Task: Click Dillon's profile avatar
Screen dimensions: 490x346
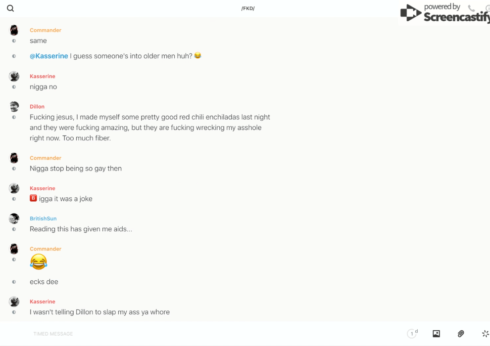Action: [x=14, y=106]
